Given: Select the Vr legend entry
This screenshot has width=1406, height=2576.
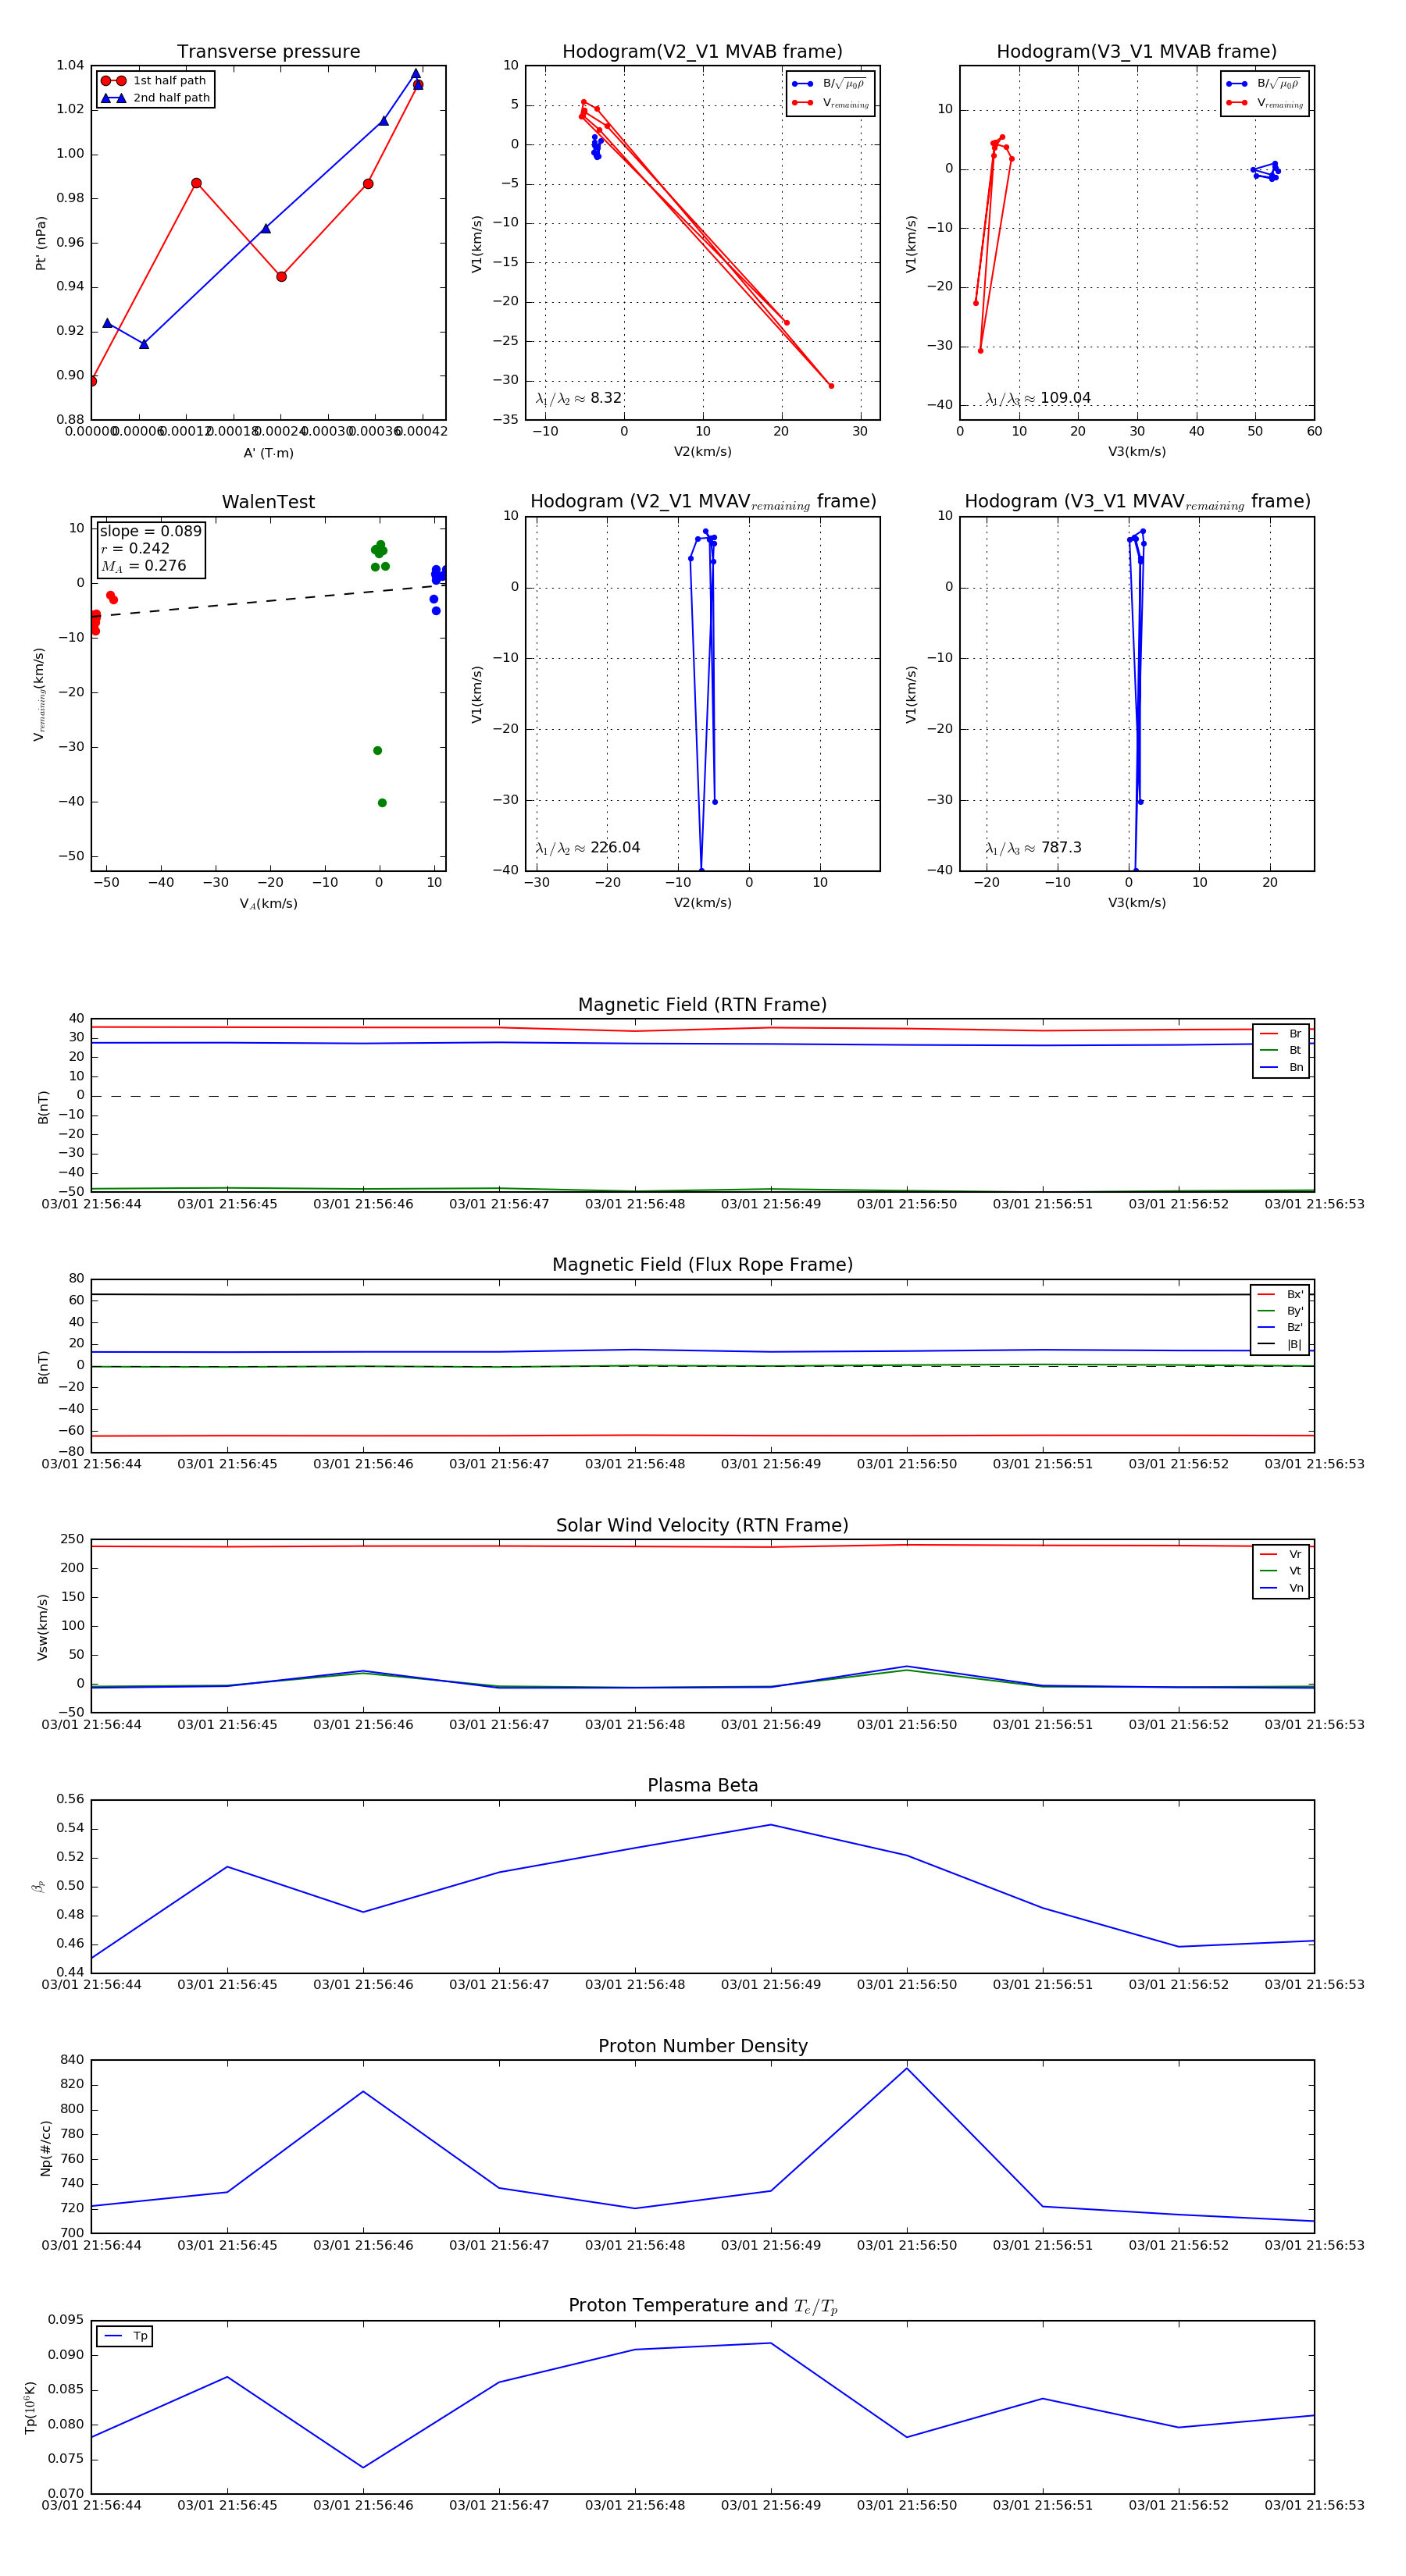Looking at the screenshot, I should click(x=1281, y=1555).
